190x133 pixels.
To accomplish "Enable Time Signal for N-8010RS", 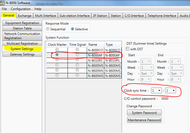I will 77,60.
